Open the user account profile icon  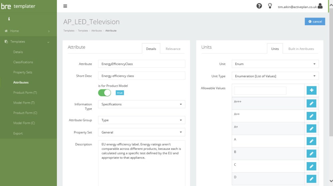point(320,6)
